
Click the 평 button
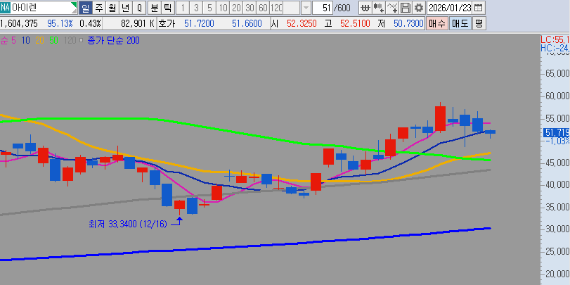[479, 24]
